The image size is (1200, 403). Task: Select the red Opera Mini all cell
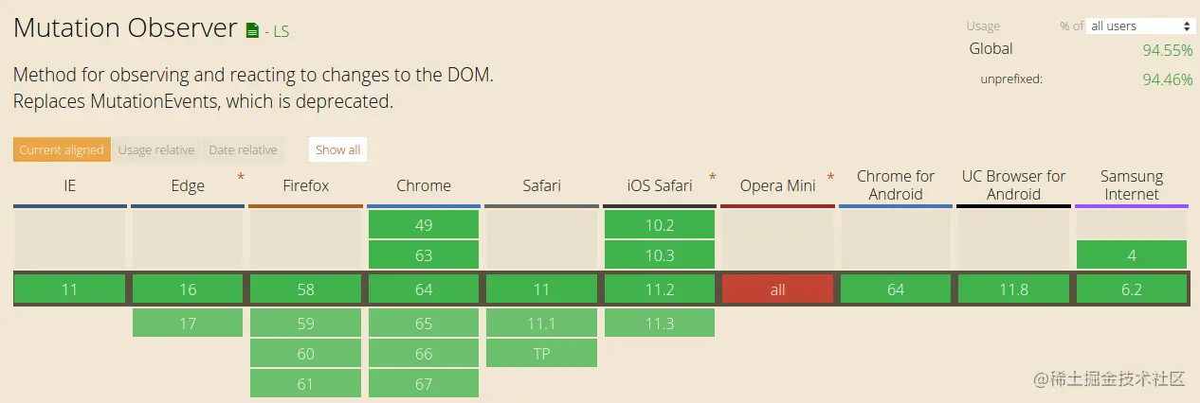[x=777, y=289]
